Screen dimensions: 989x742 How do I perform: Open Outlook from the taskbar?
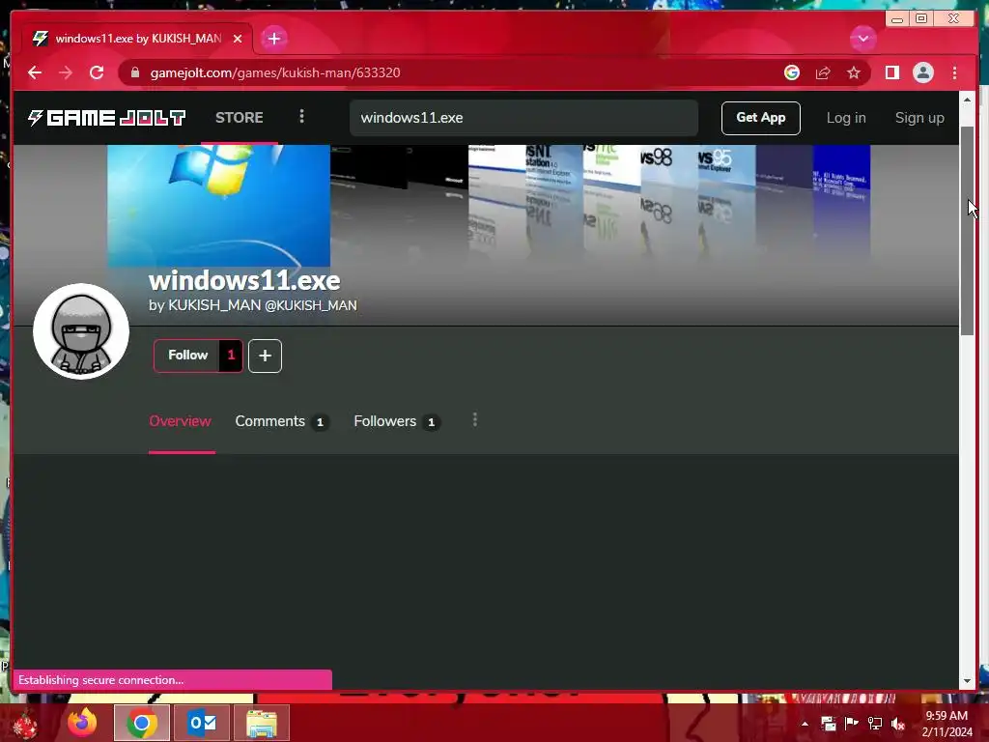203,723
